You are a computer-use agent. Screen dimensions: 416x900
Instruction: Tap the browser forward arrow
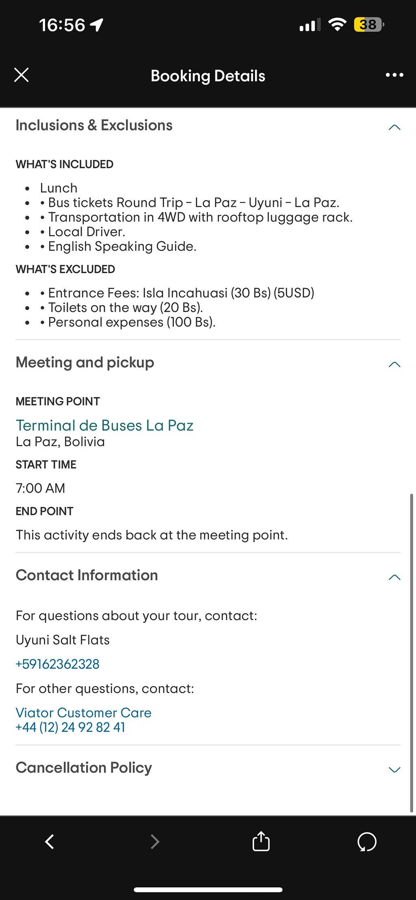click(155, 841)
